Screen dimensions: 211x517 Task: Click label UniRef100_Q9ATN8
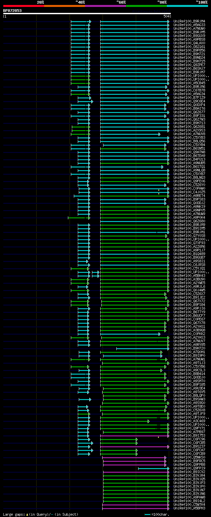point(189,152)
